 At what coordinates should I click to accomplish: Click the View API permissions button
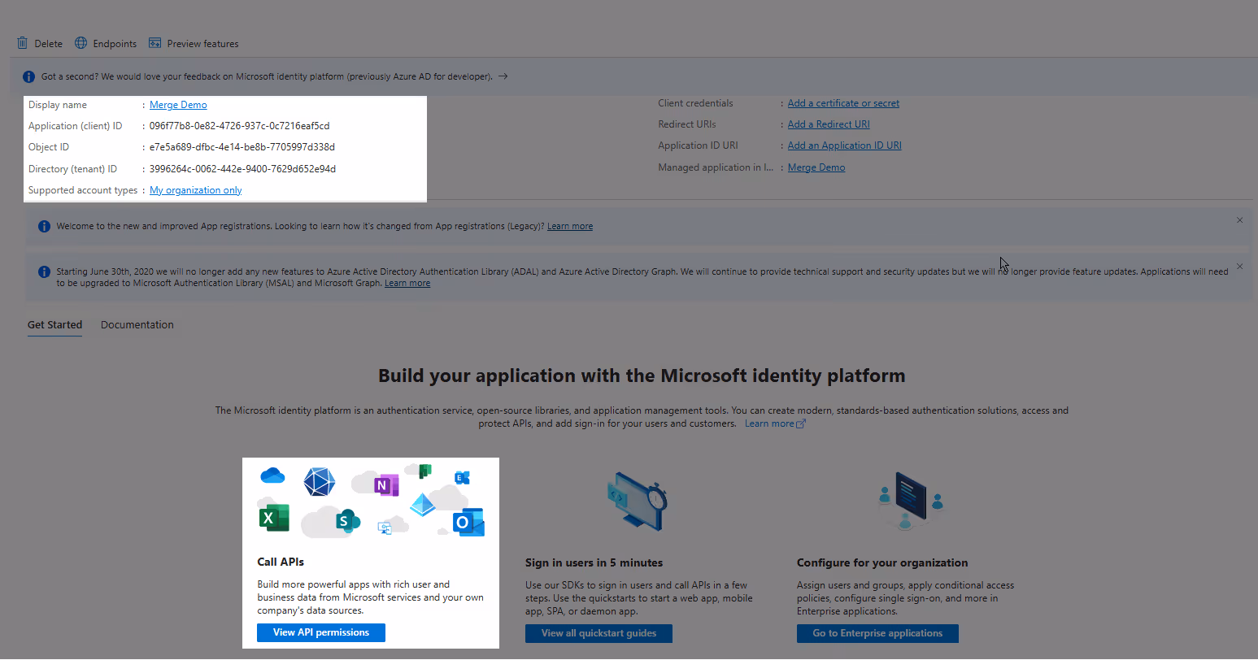321,632
